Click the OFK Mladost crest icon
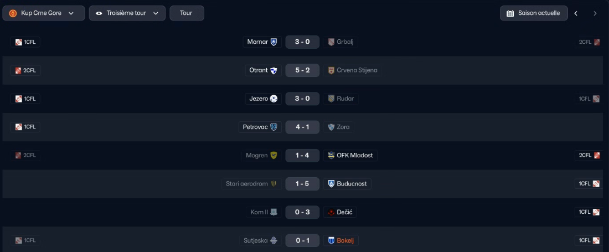609x252 pixels. [x=331, y=155]
